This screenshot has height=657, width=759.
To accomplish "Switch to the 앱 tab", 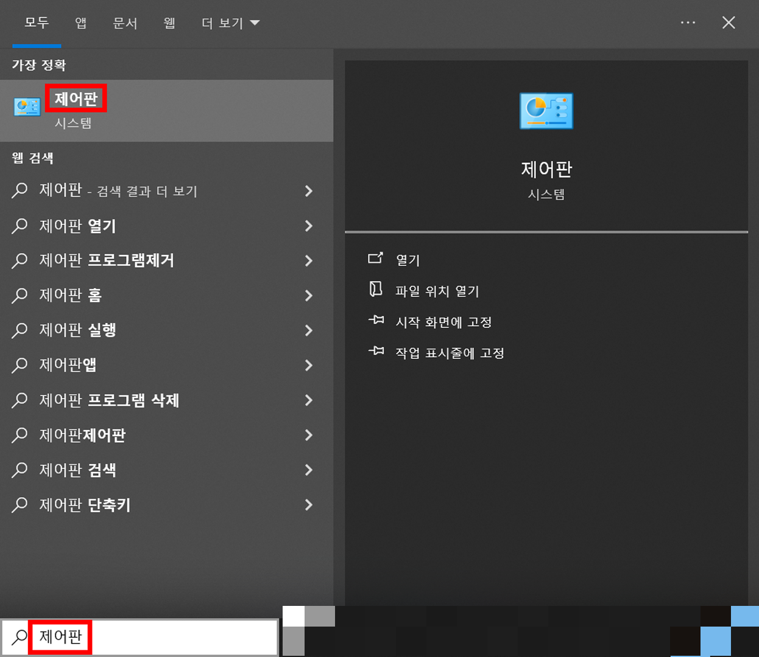I will pyautogui.click(x=81, y=23).
